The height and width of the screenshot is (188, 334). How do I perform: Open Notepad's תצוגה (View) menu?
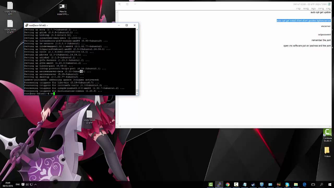[x=306, y=9]
